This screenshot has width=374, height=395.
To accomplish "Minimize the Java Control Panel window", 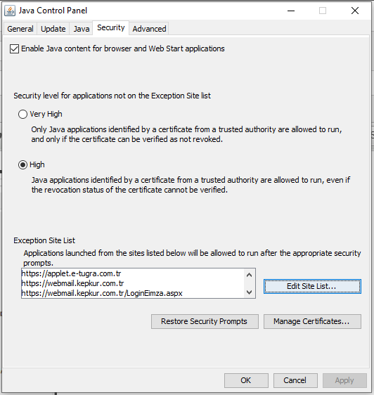I will point(291,11).
